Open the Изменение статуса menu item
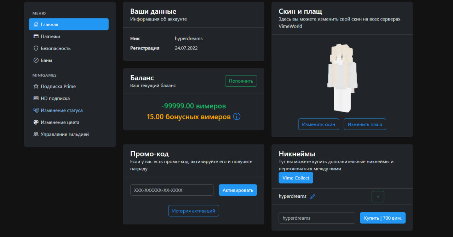The height and width of the screenshot is (237, 453). pos(62,111)
